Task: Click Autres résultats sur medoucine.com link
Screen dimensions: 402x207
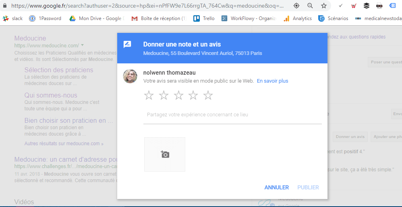Action: [64, 144]
